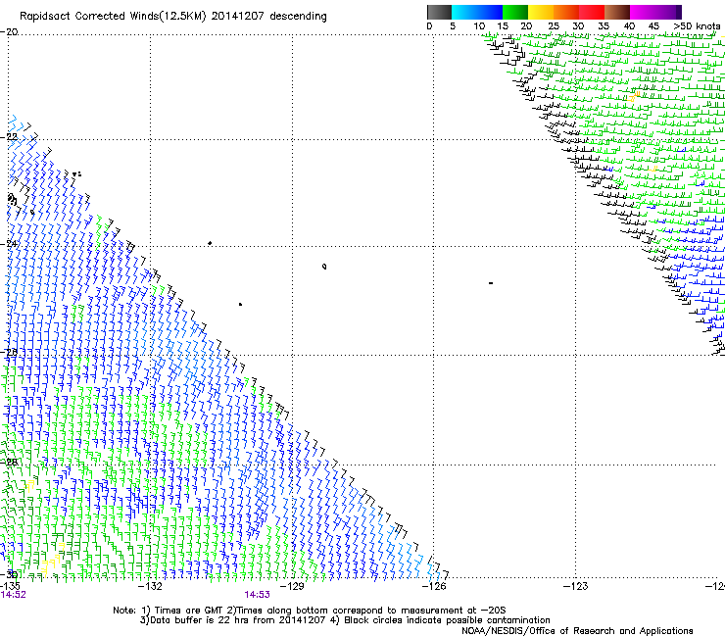Click the '>50 knots' legend label

(x=697, y=26)
